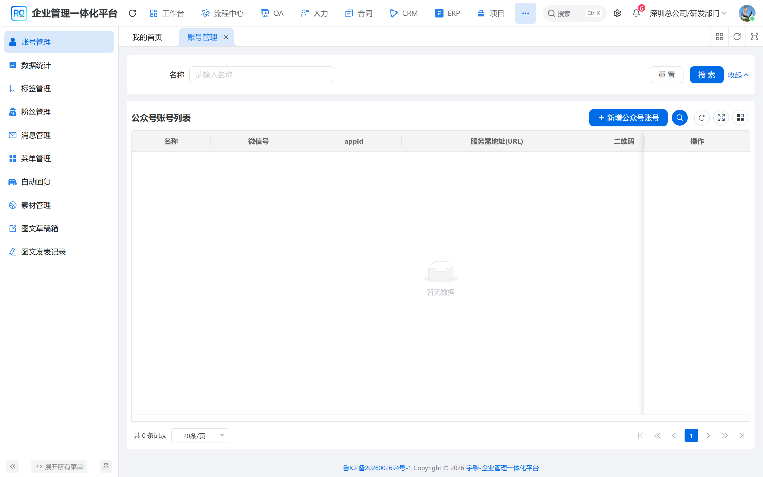Open 图文草稿箱 sidebar item
Viewport: 763px width, 477px height.
tap(59, 228)
